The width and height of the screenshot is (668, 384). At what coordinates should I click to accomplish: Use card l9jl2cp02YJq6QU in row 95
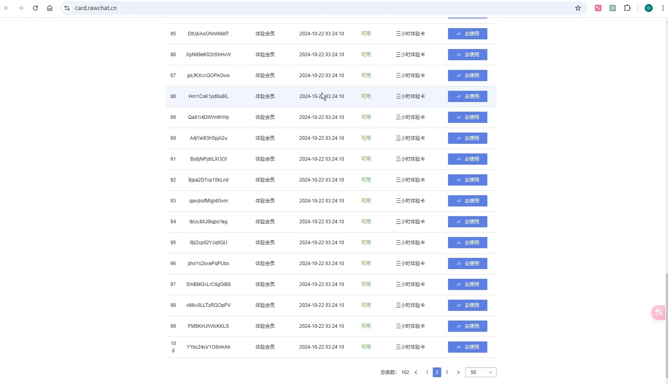[x=468, y=243]
